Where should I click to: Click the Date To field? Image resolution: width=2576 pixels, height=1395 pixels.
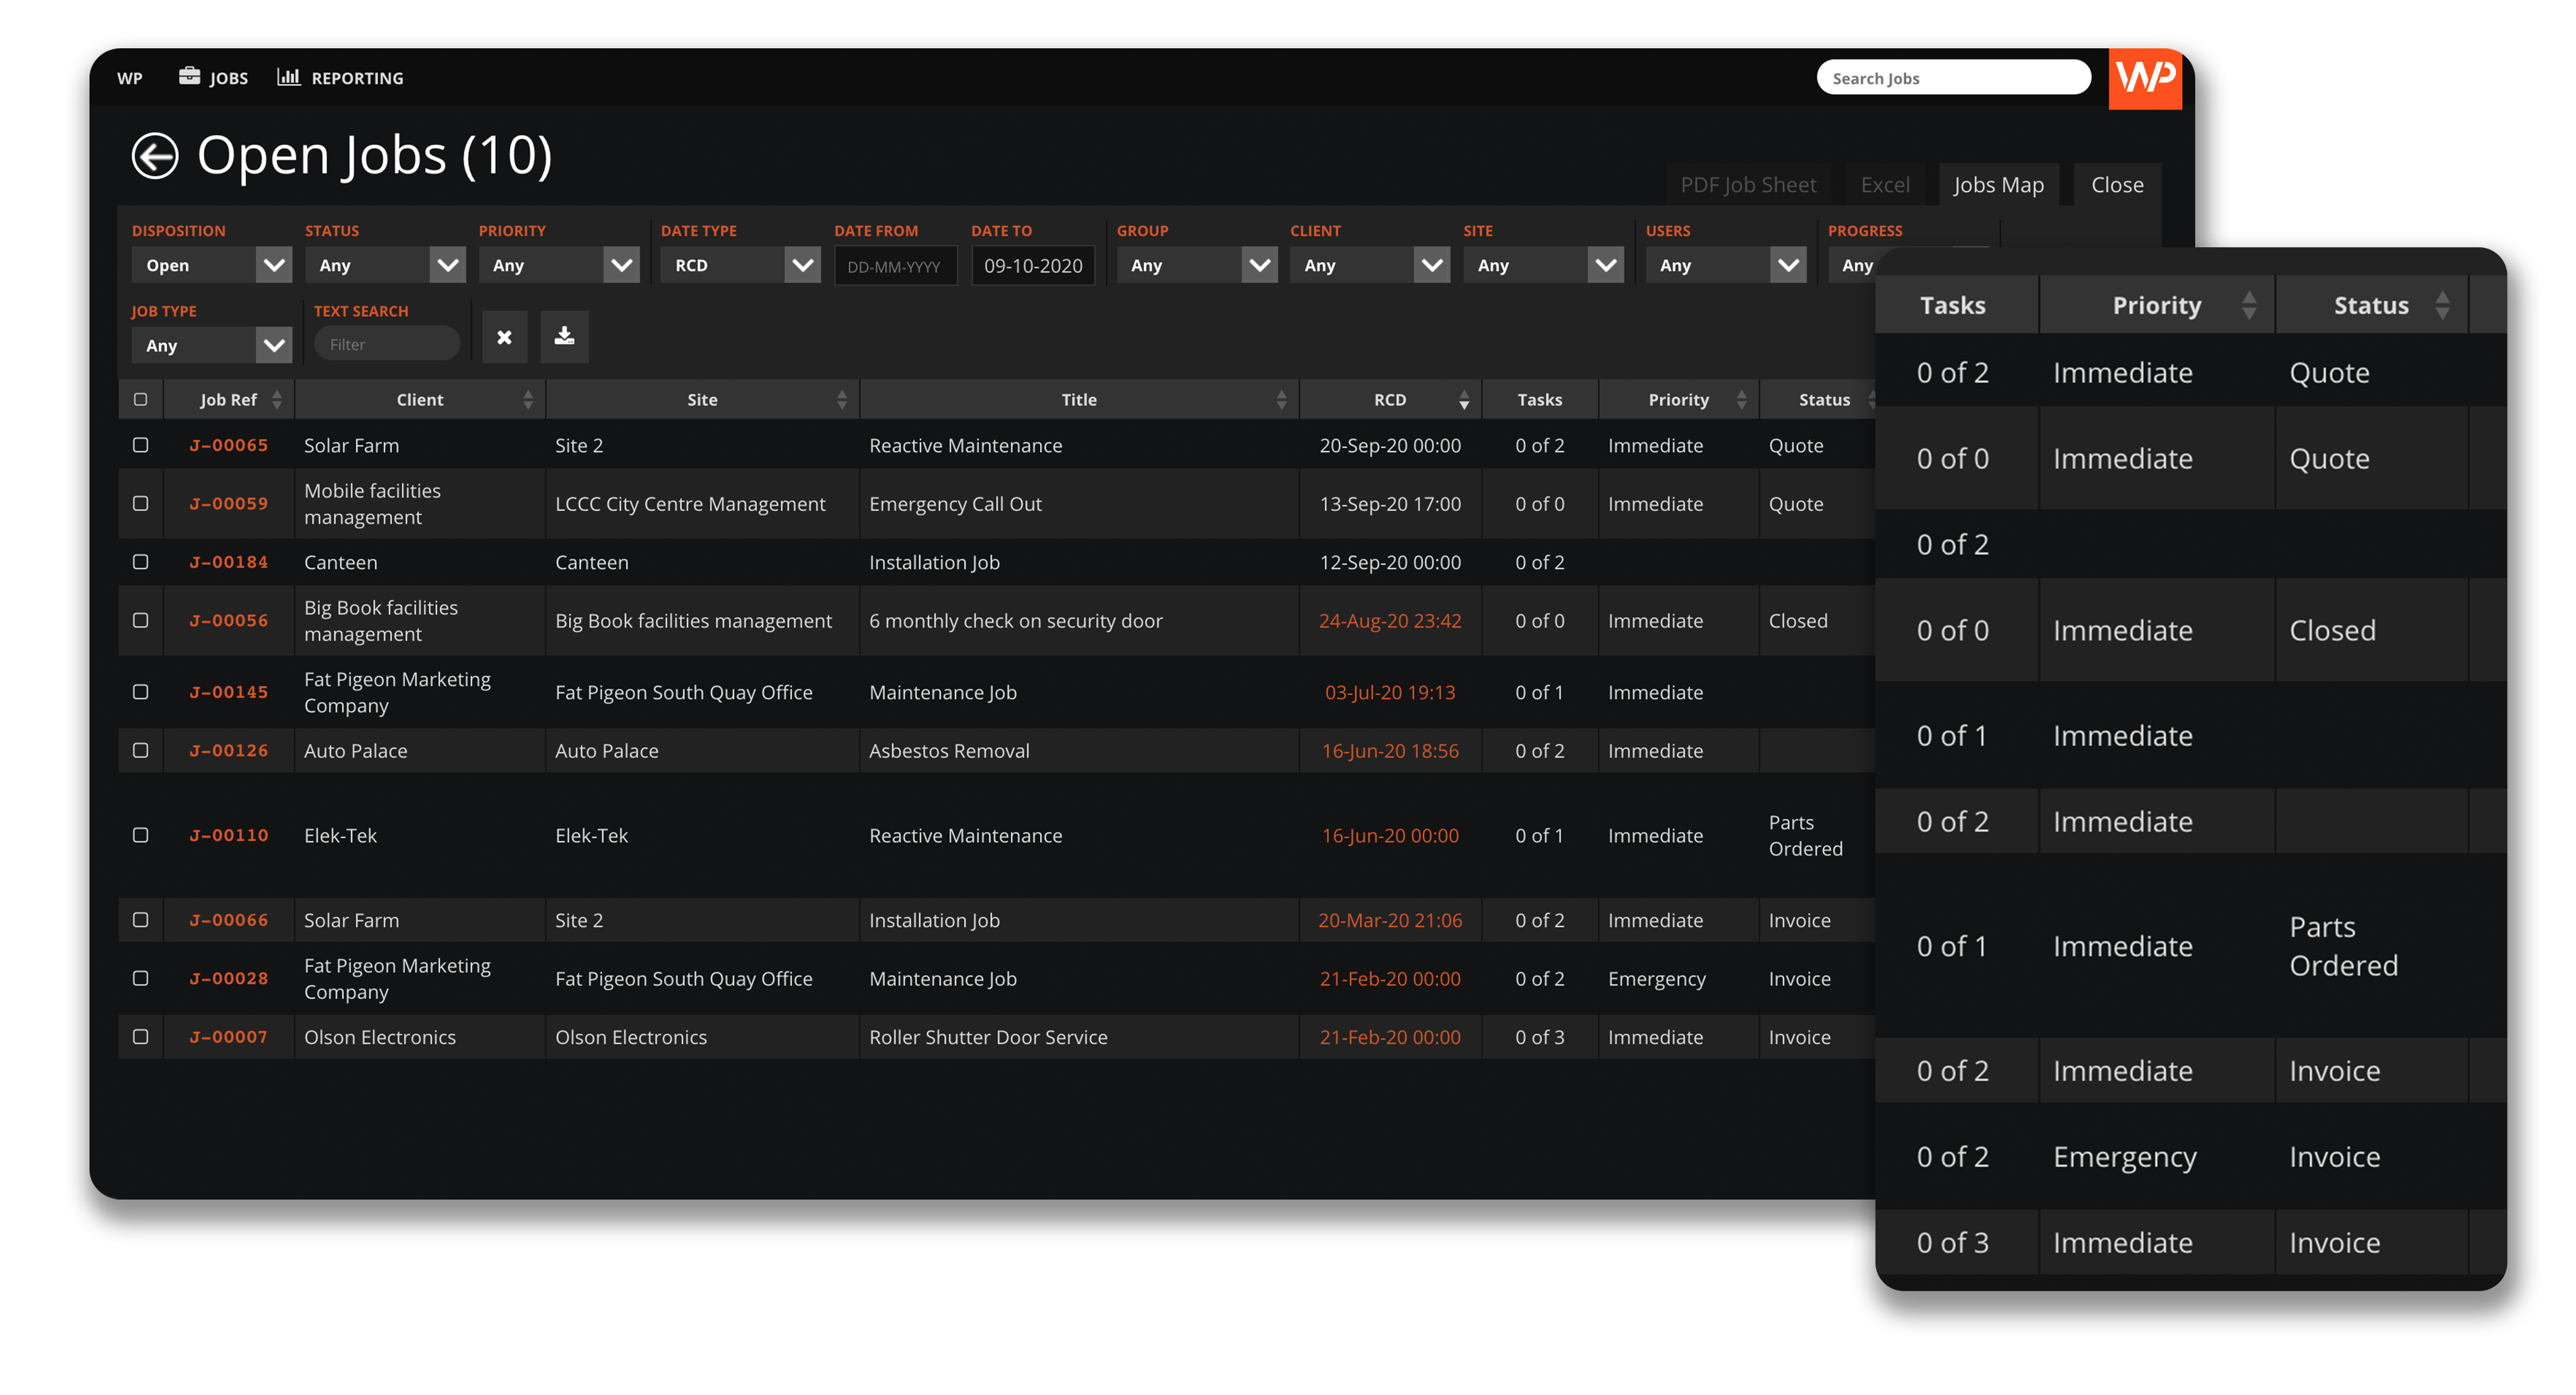click(1032, 266)
